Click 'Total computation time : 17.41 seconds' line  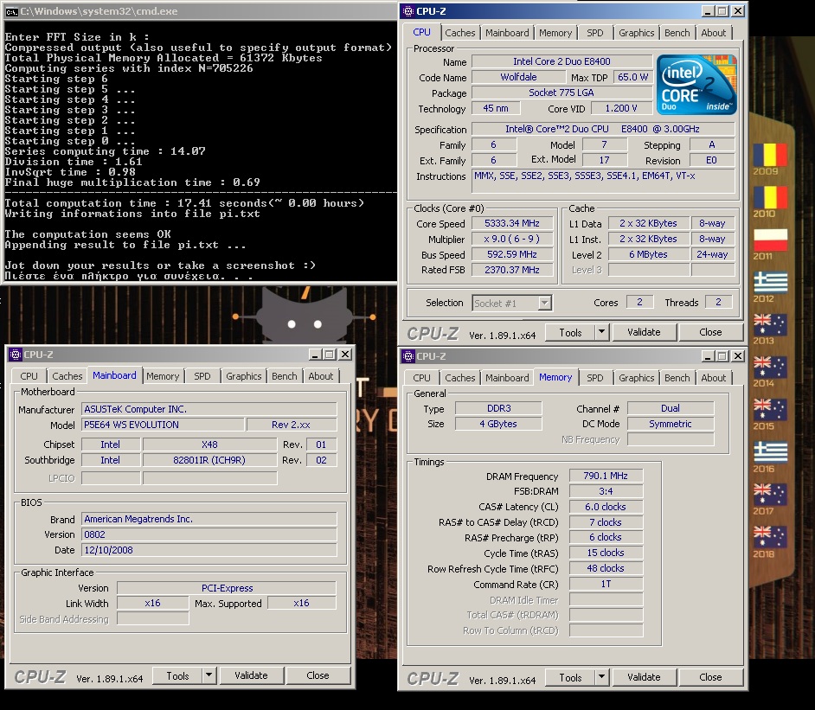[x=184, y=203]
